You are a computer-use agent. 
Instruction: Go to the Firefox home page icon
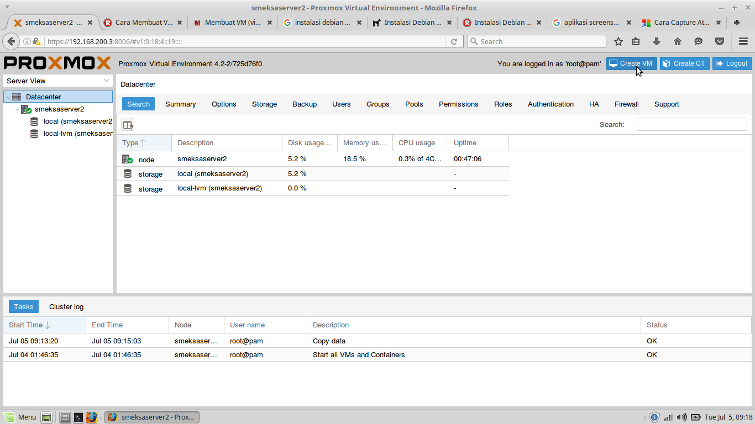point(678,41)
